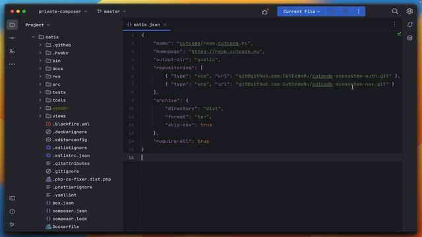Expand the docs folder
The image size is (422, 237).
point(40,68)
